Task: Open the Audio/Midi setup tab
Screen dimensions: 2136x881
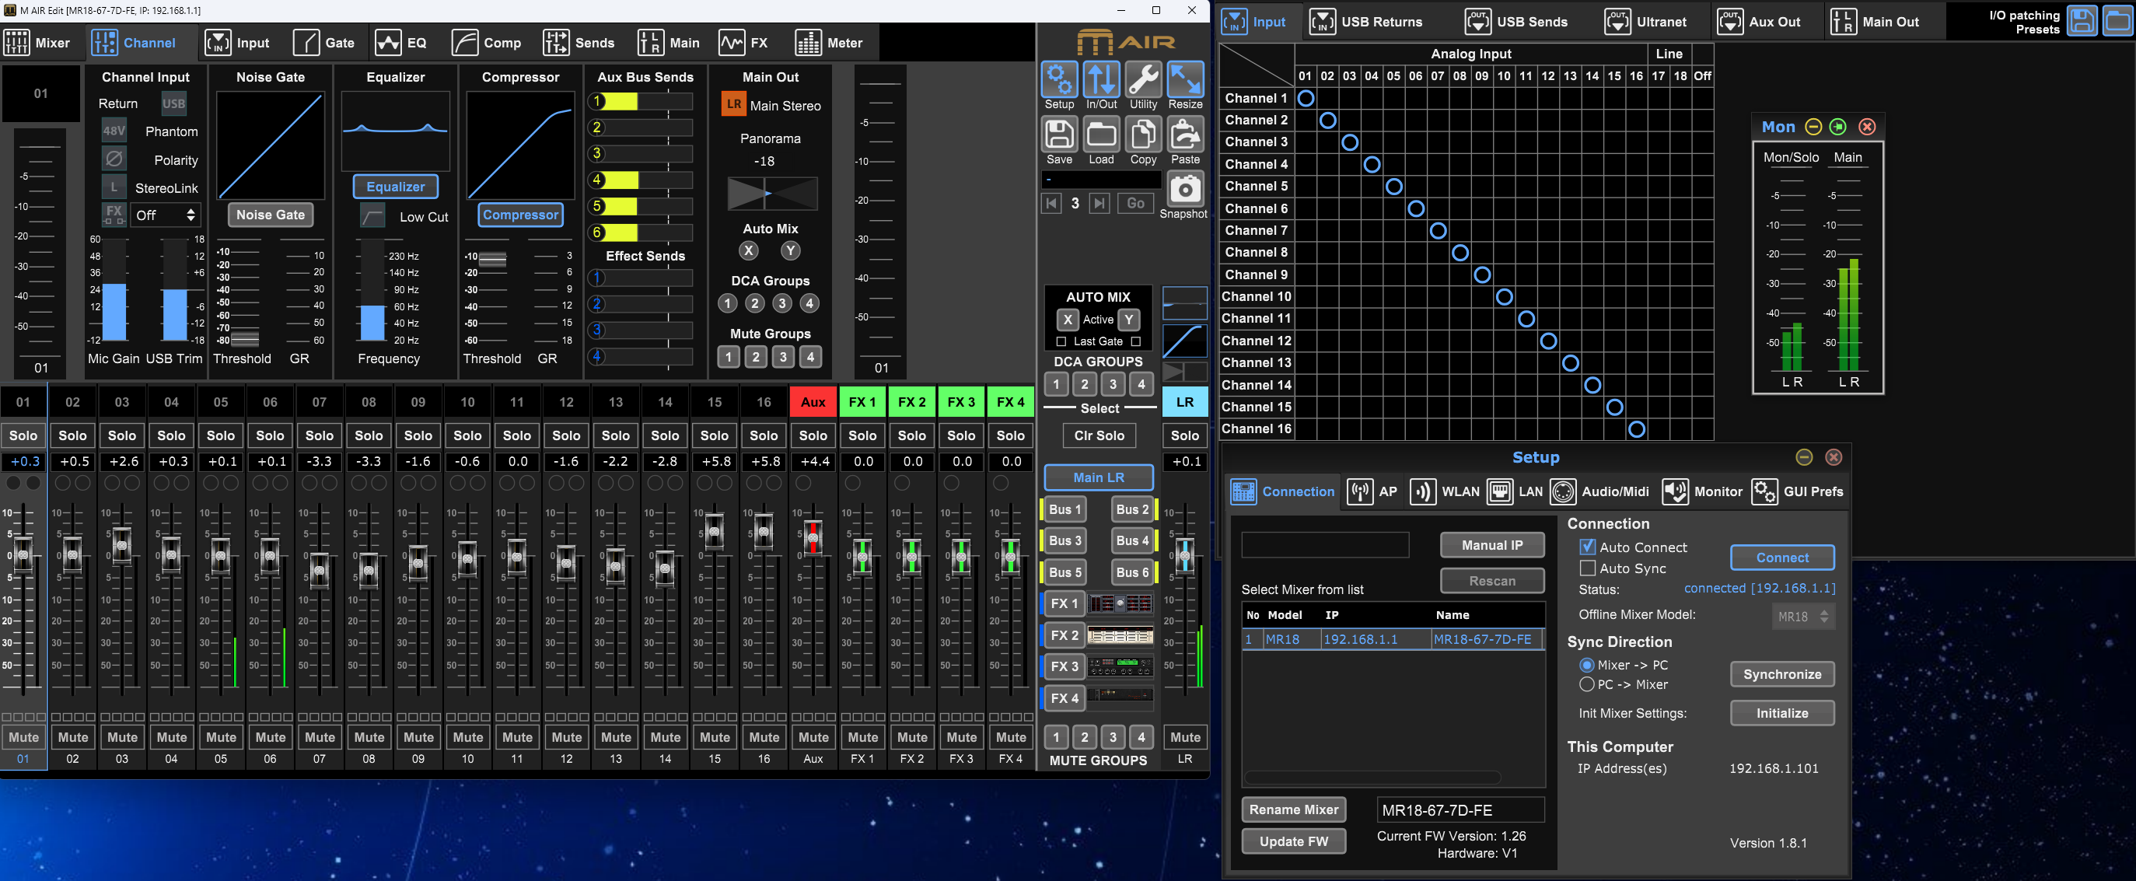Action: [1600, 492]
